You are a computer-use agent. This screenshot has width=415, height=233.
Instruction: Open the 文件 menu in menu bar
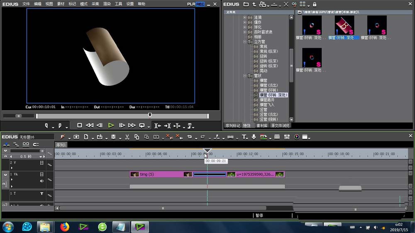tap(26, 4)
